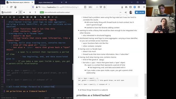Click preview bullet 'tracing-core is a facade layer'

91,49
